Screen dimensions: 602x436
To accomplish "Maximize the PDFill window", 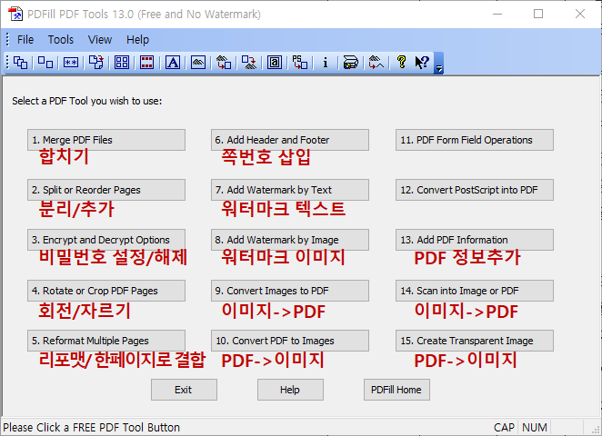I will (x=538, y=15).
